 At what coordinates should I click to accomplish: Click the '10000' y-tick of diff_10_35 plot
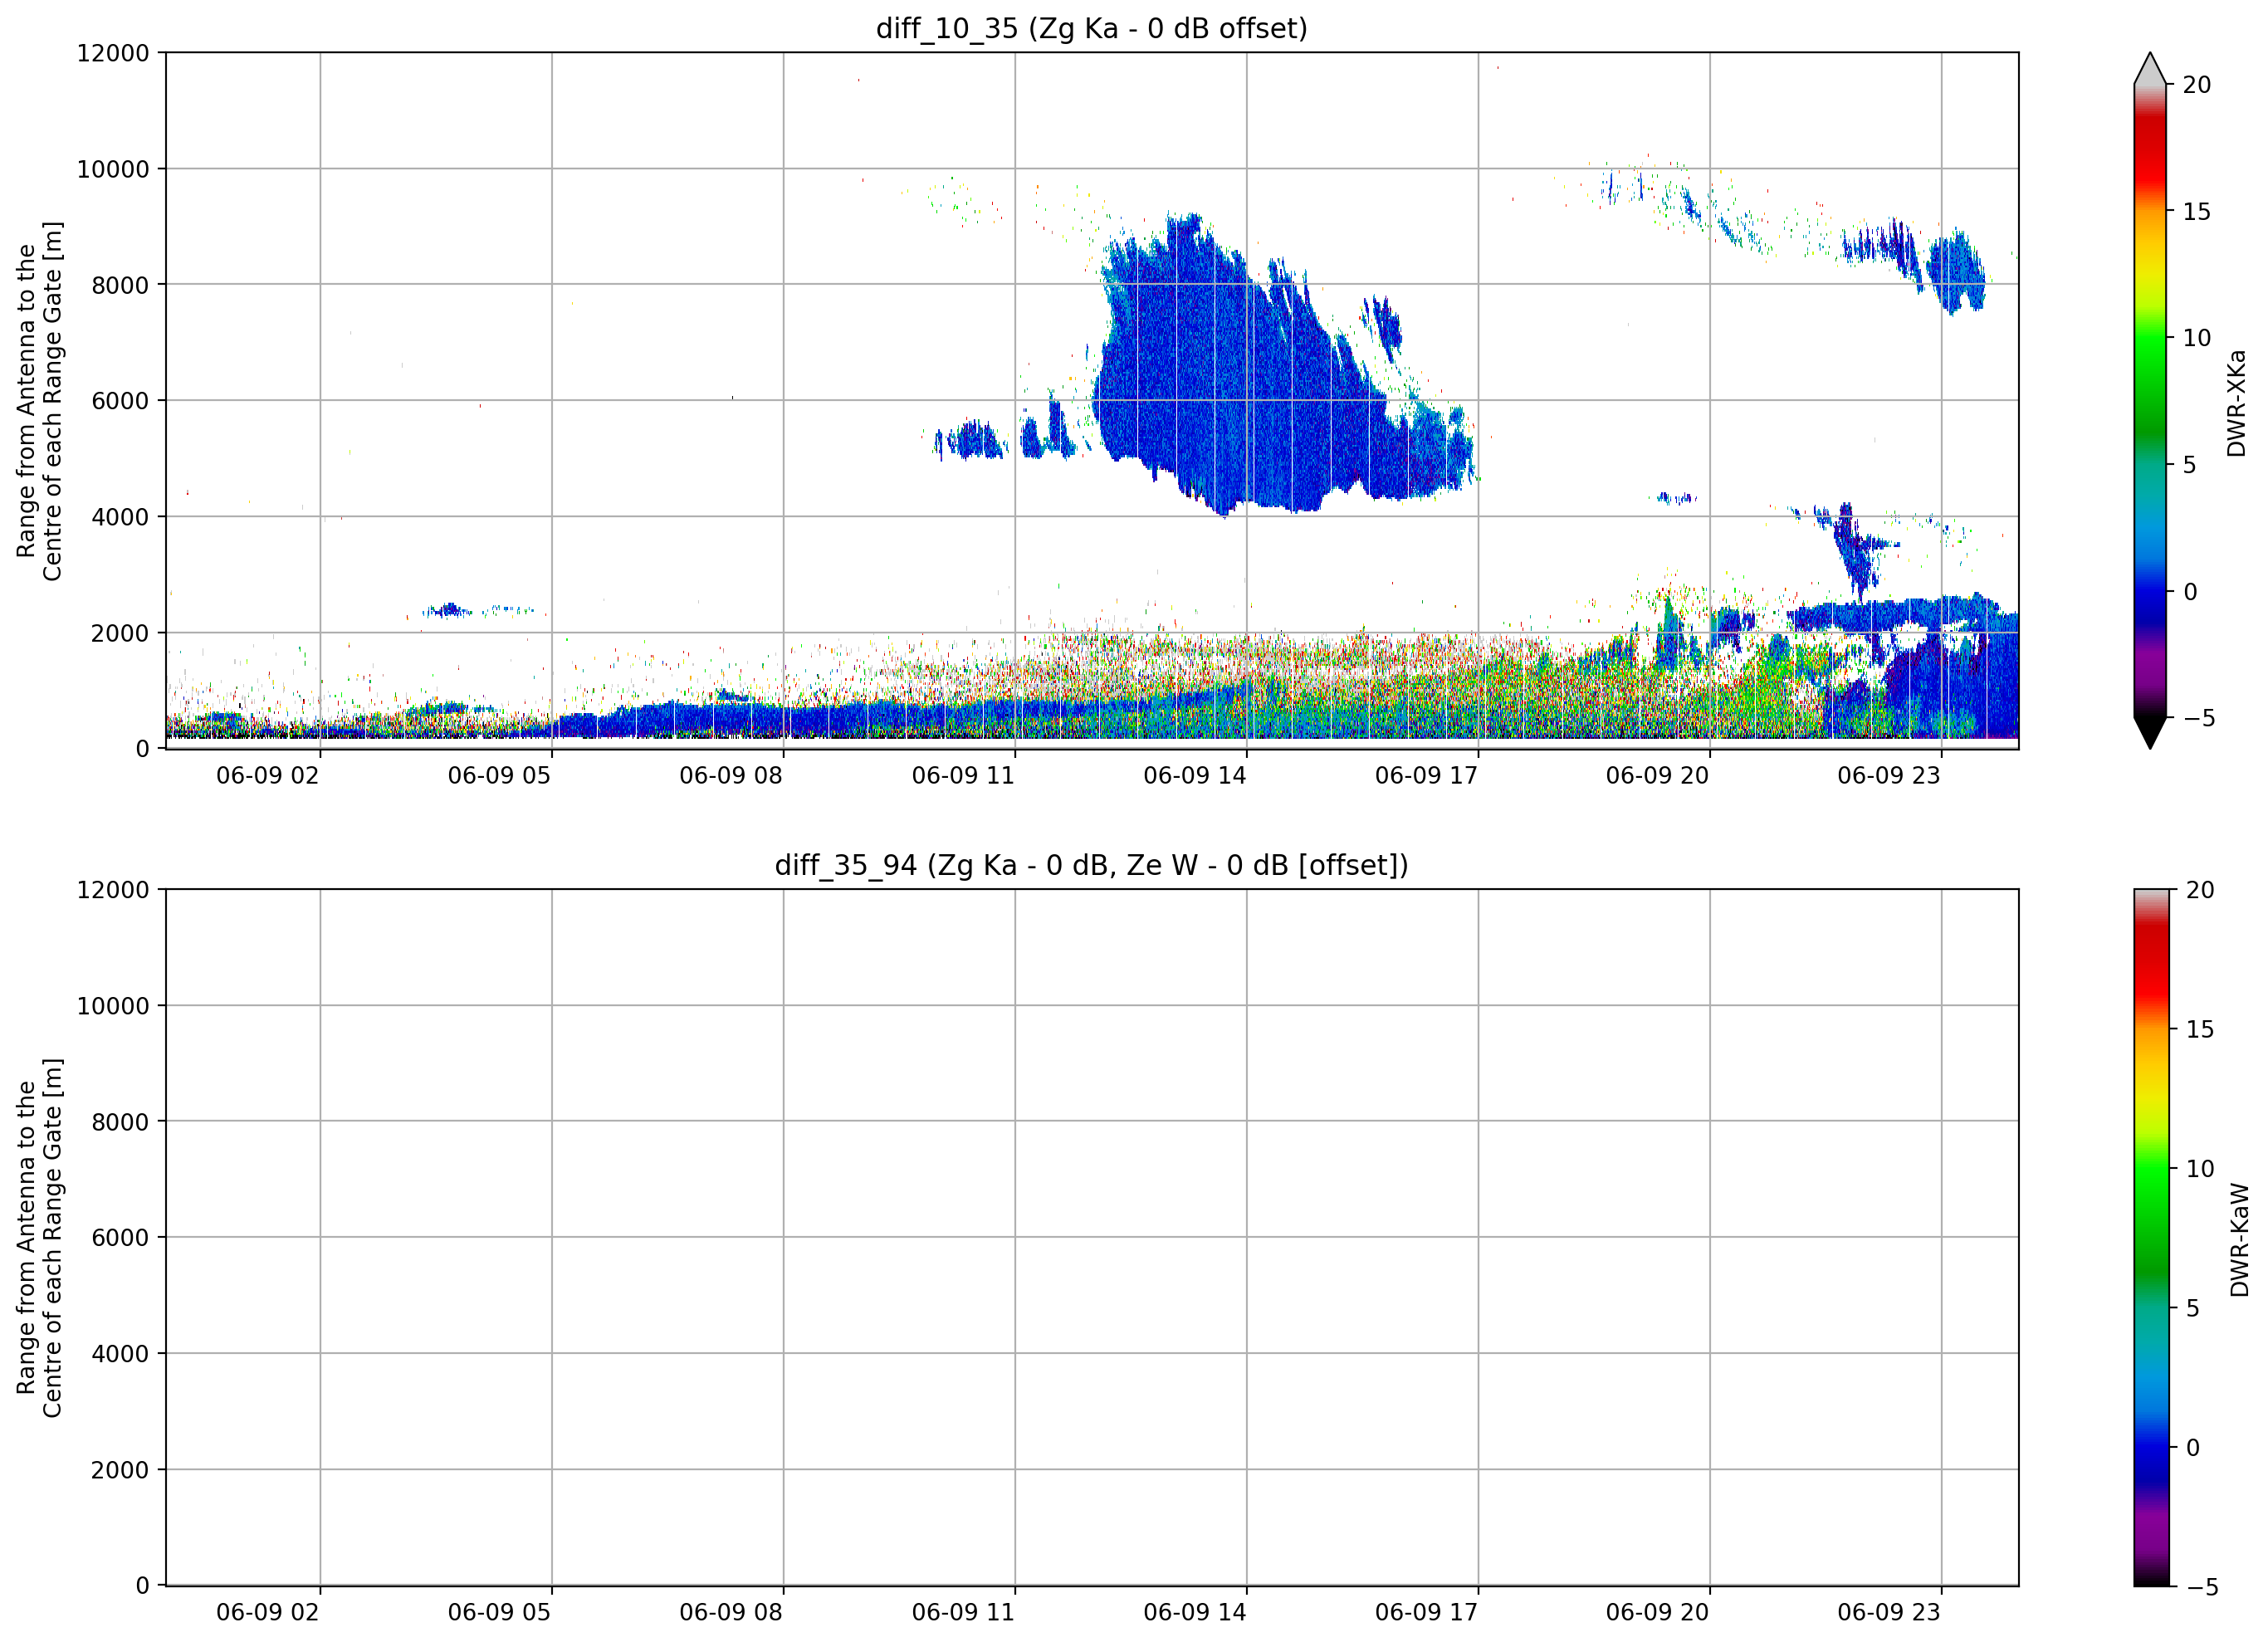[113, 169]
